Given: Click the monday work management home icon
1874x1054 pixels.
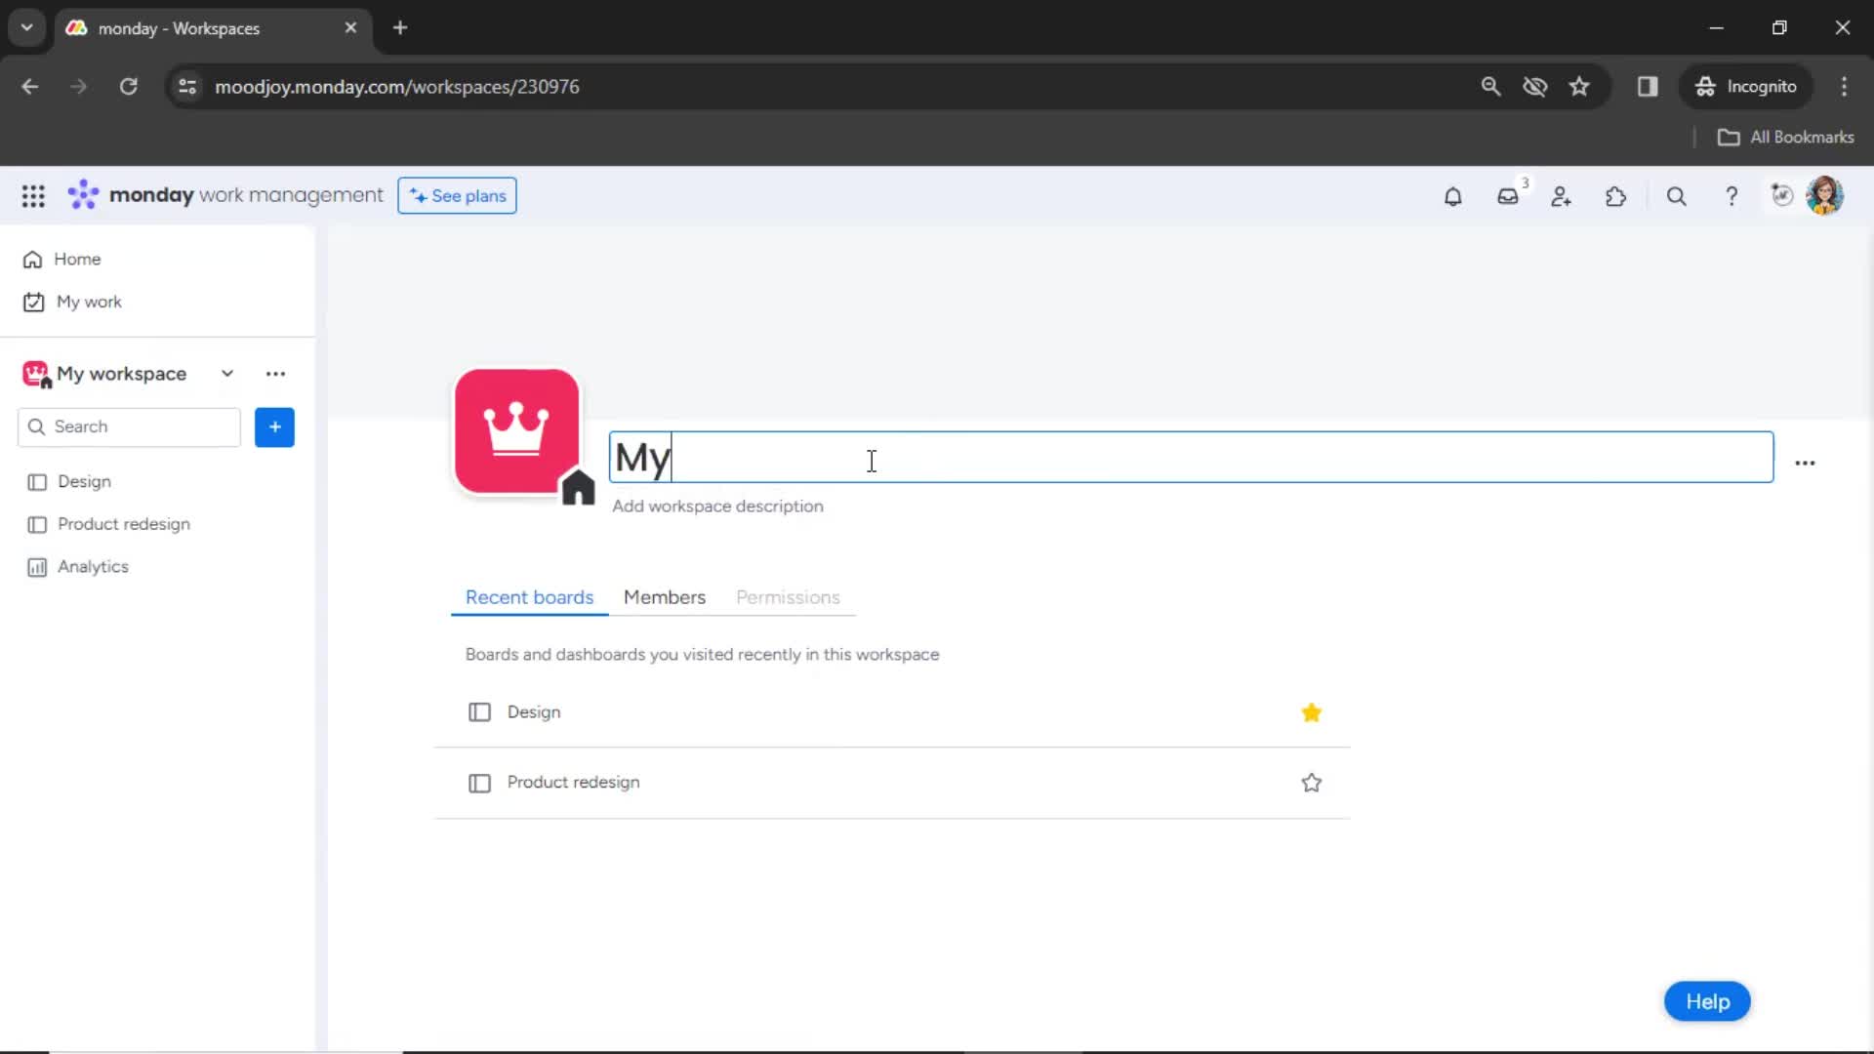Looking at the screenshot, I should point(81,195).
